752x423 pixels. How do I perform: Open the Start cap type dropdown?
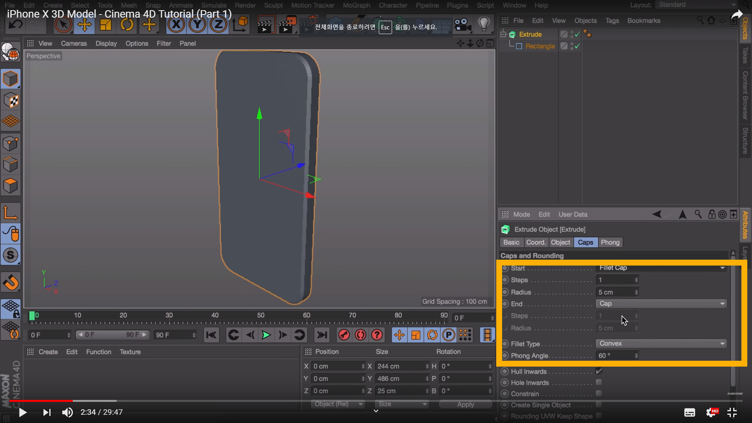click(x=662, y=268)
